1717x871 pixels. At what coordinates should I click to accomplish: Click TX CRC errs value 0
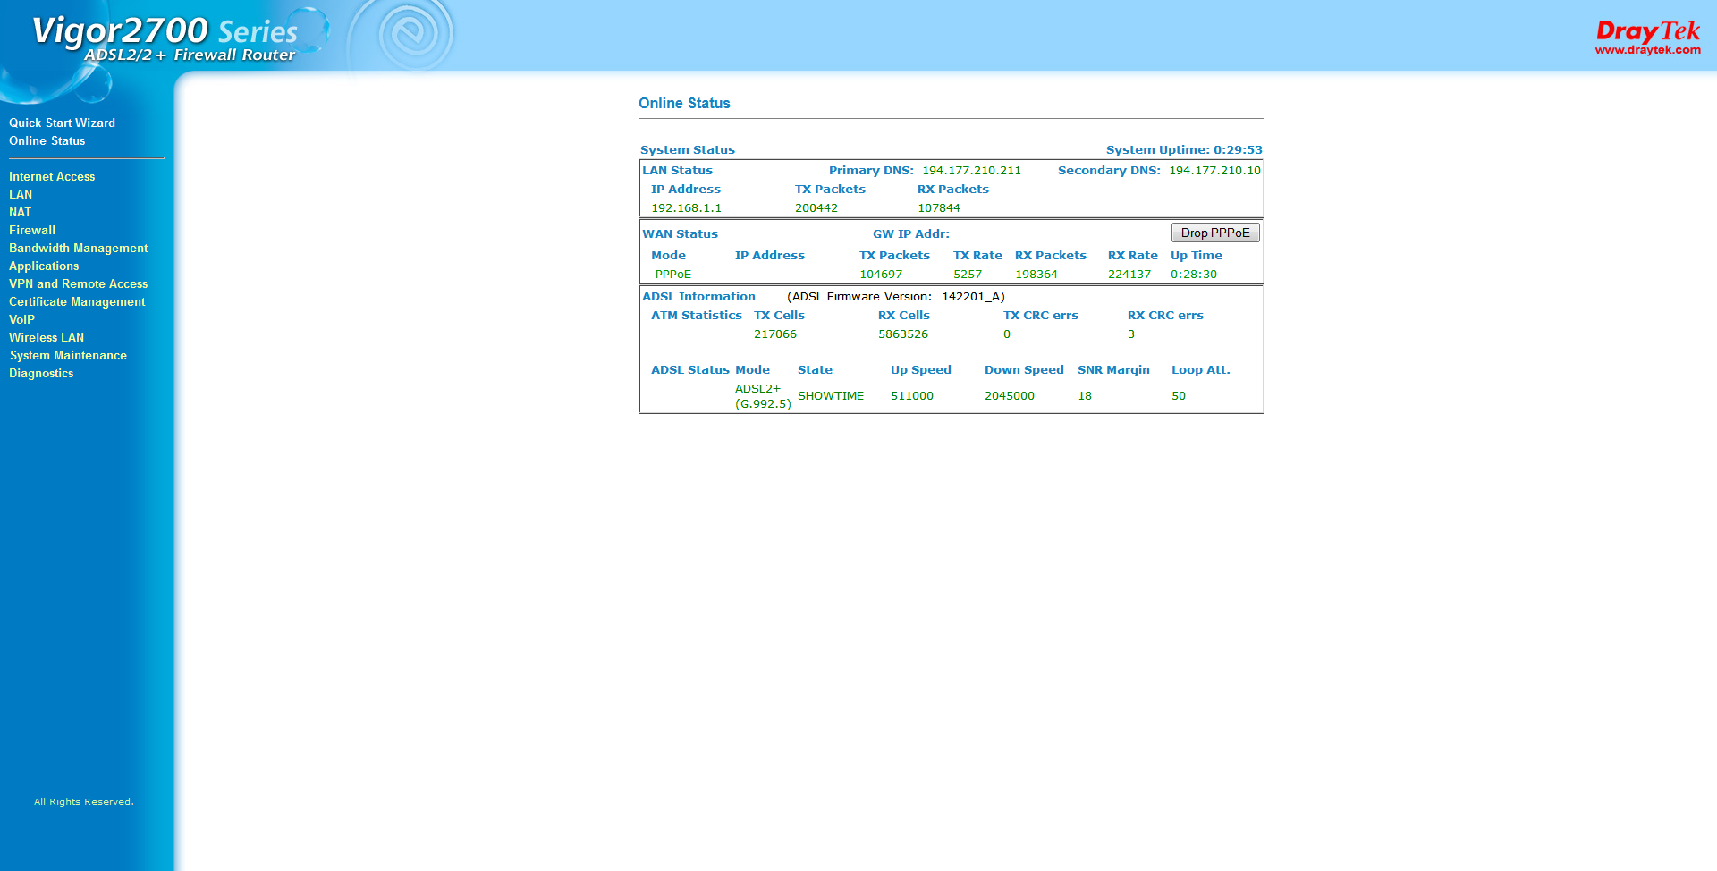pyautogui.click(x=1007, y=334)
